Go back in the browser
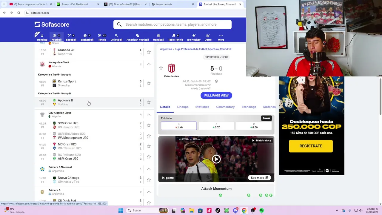Viewport: 382px width, 215px height. [x=4, y=13]
